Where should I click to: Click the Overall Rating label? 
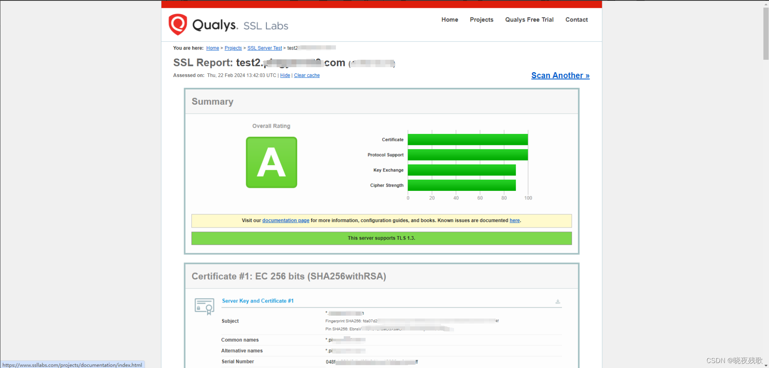click(271, 126)
